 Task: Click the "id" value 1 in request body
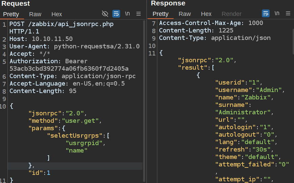48,173
